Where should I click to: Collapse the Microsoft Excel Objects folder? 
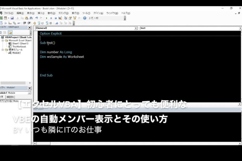pyautogui.click(x=3, y=41)
